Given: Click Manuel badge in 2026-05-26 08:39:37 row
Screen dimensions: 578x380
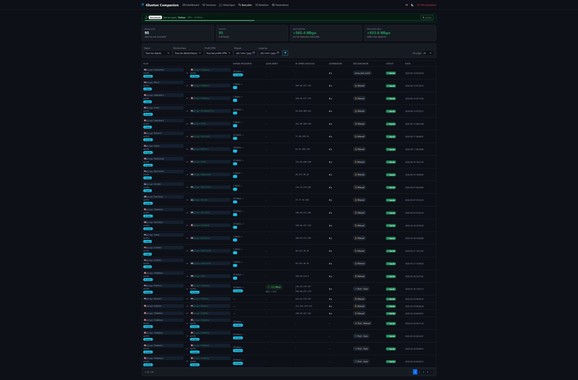Looking at the screenshot, I should point(359,313).
